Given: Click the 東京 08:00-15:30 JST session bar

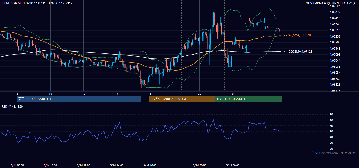Looking at the screenshot, I should point(79,99).
